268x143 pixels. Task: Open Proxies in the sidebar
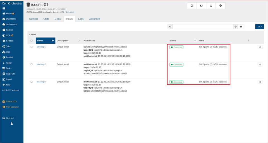point(8,57)
